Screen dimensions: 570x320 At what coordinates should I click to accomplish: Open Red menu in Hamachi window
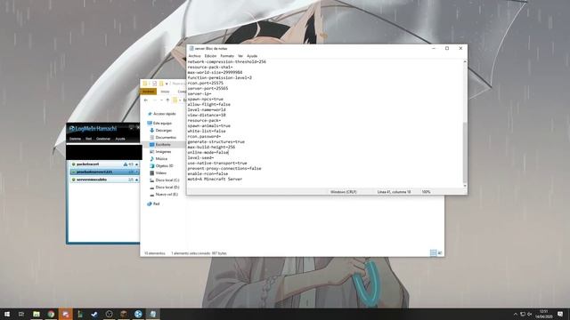coord(89,139)
